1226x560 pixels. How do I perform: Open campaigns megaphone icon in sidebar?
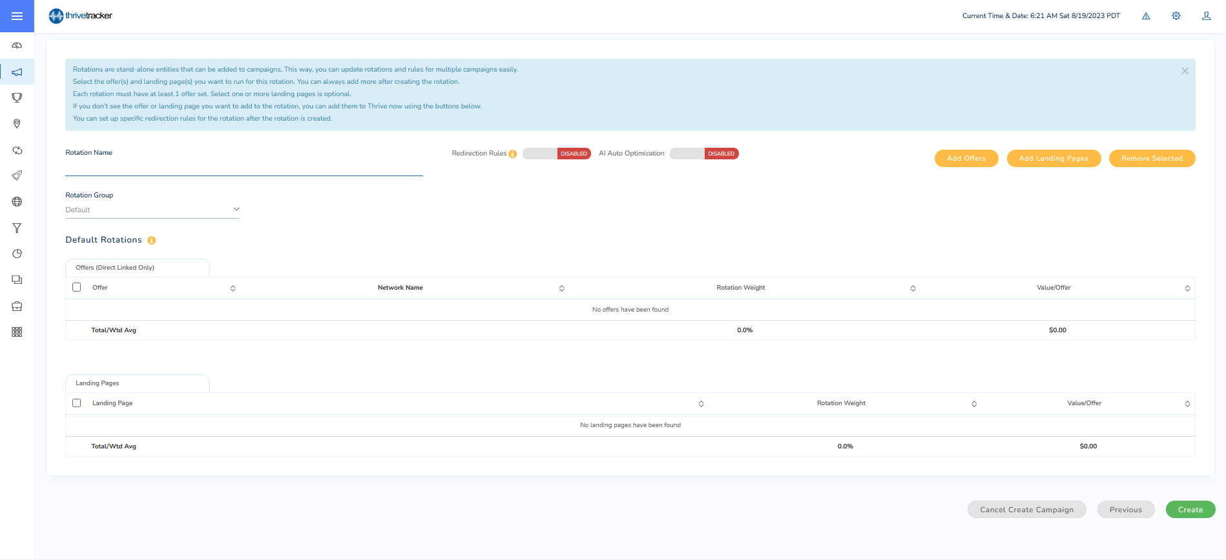[x=17, y=72]
